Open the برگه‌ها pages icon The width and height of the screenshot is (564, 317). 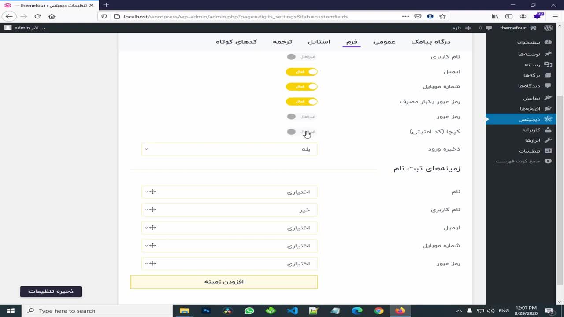(548, 75)
